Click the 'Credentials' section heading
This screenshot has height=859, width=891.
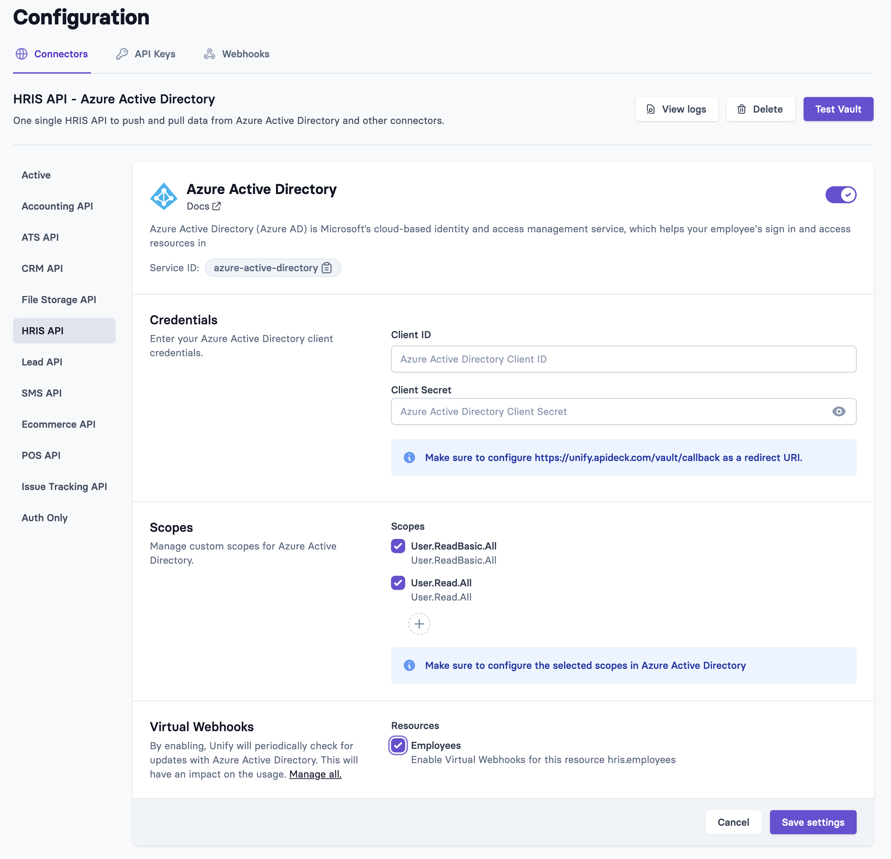point(184,320)
